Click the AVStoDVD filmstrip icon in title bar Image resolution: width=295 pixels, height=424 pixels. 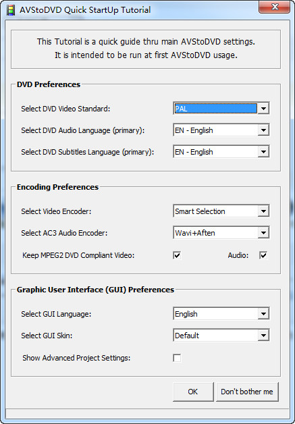11,10
